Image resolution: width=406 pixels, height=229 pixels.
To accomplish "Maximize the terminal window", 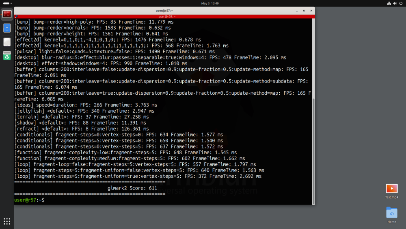I will [304, 11].
